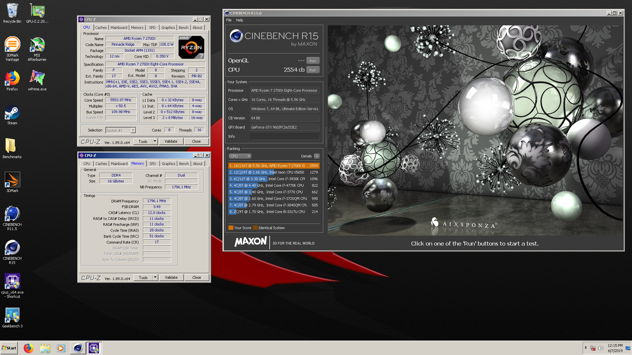Viewport: 632px width, 355px height.
Task: Select the Ryzen 7 2700X ranking row
Action: pos(274,166)
